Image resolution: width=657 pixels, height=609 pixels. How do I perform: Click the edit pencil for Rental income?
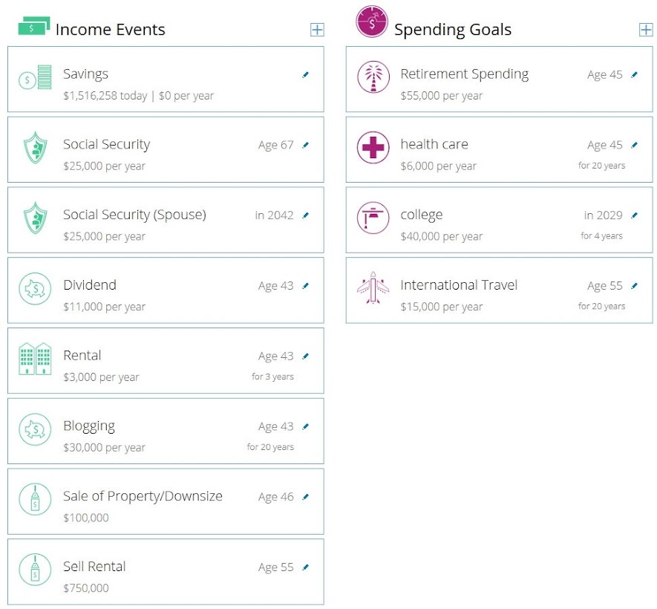[x=306, y=356]
